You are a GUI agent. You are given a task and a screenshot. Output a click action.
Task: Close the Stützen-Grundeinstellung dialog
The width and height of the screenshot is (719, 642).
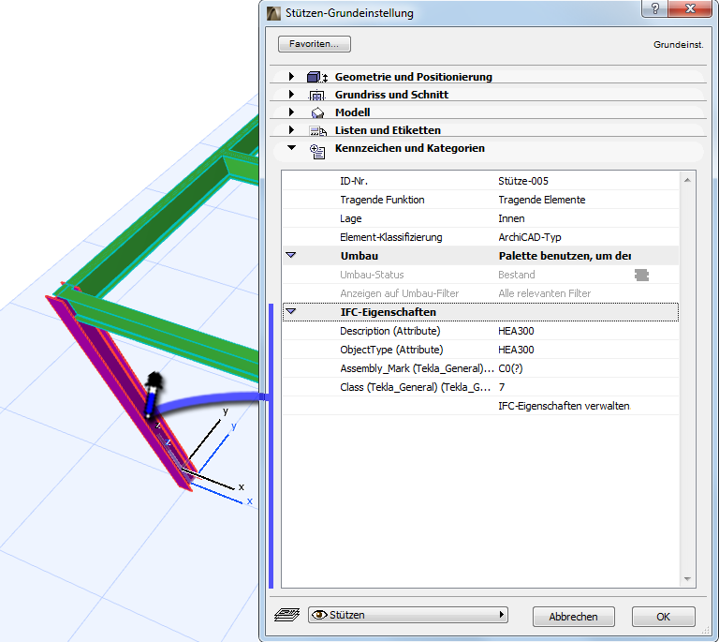(x=690, y=8)
